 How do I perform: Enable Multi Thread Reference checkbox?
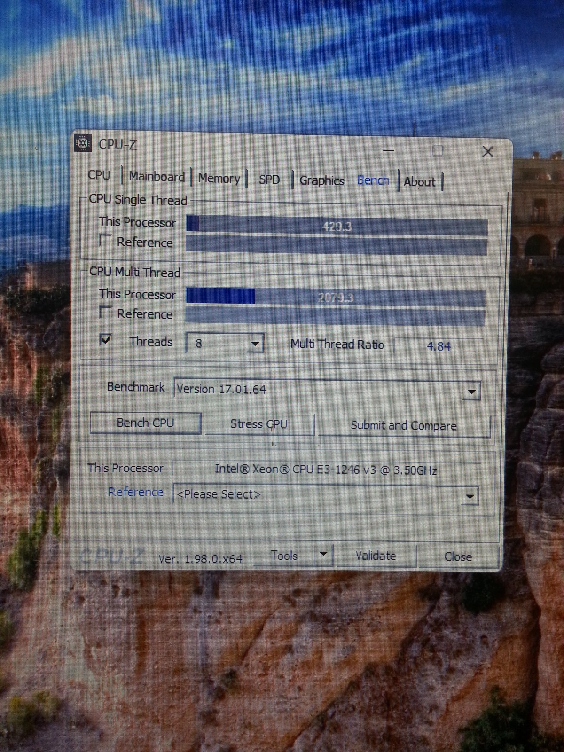pyautogui.click(x=105, y=312)
